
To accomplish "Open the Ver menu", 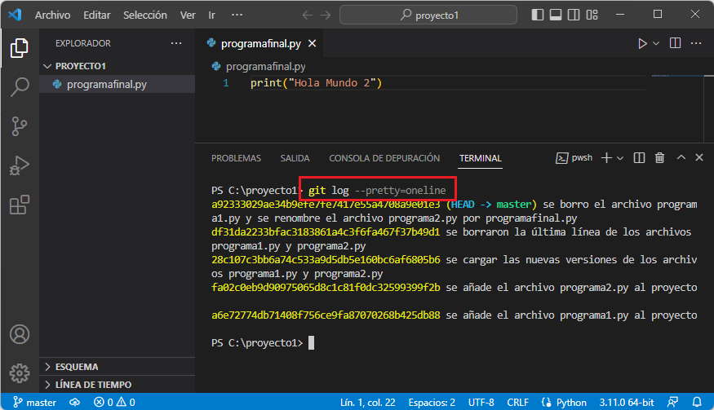I will (188, 15).
